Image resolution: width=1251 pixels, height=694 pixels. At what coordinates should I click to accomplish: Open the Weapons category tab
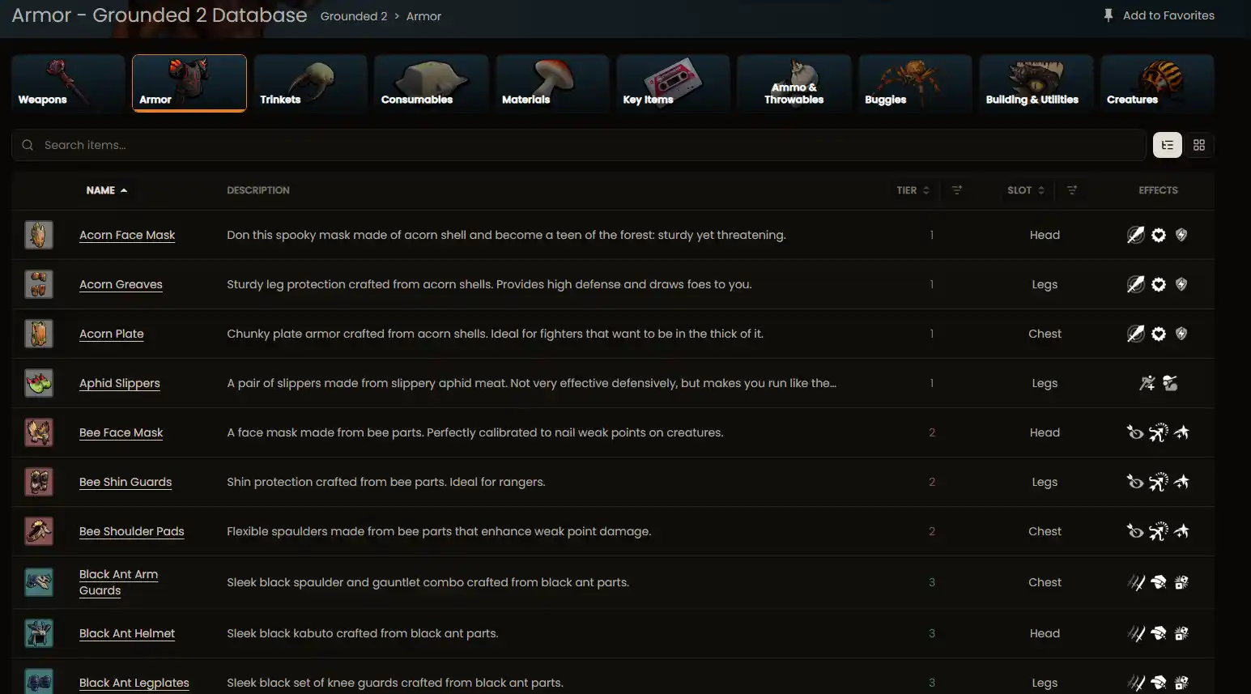68,83
